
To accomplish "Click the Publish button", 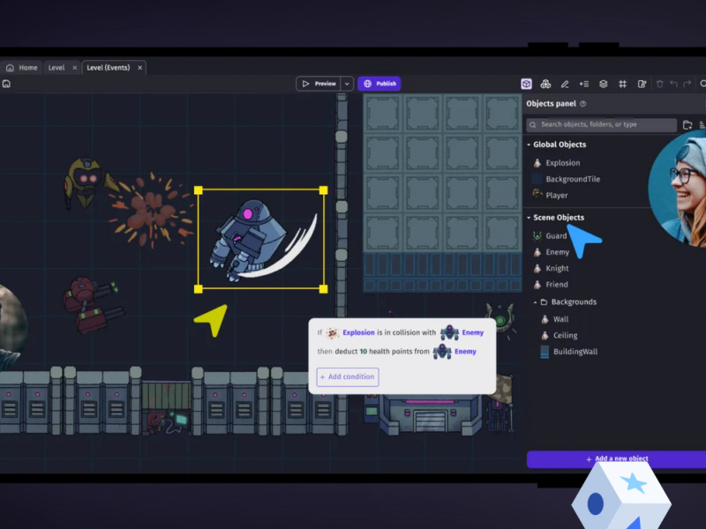I will (x=379, y=84).
